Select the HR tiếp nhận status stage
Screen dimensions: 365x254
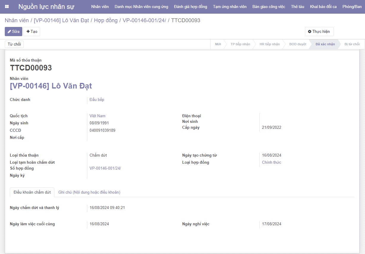(269, 44)
